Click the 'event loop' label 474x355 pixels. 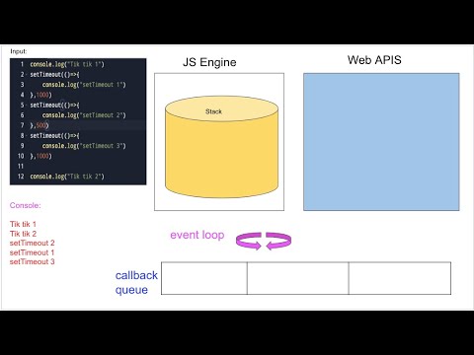[197, 235]
